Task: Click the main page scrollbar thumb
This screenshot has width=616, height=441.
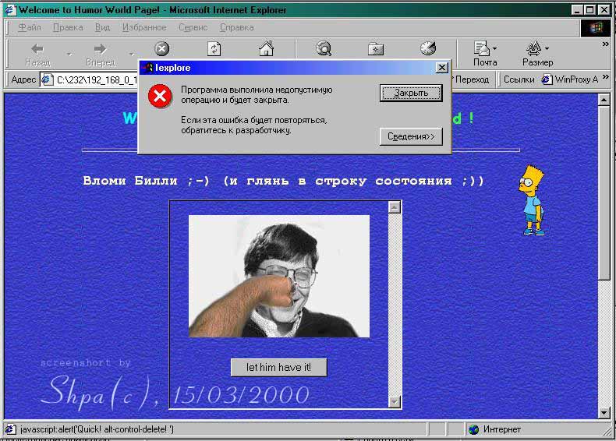Action: 604,192
